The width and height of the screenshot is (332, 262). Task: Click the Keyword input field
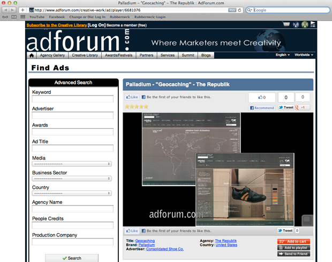[73, 99]
